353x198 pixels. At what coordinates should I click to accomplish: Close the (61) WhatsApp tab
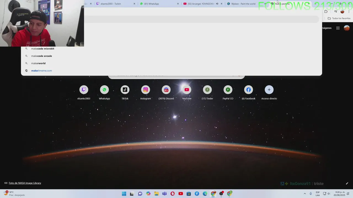coord(178,4)
